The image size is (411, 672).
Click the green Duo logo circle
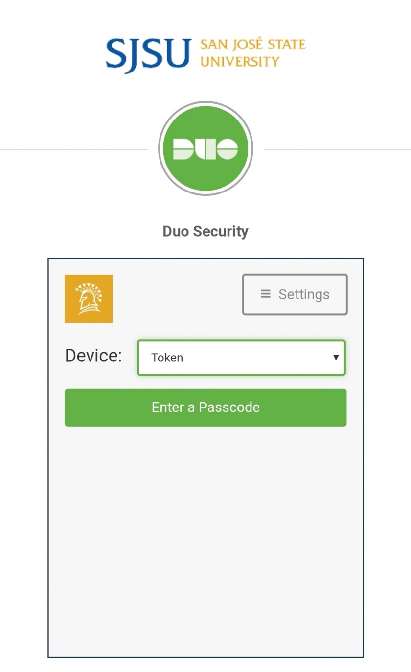tap(205, 148)
